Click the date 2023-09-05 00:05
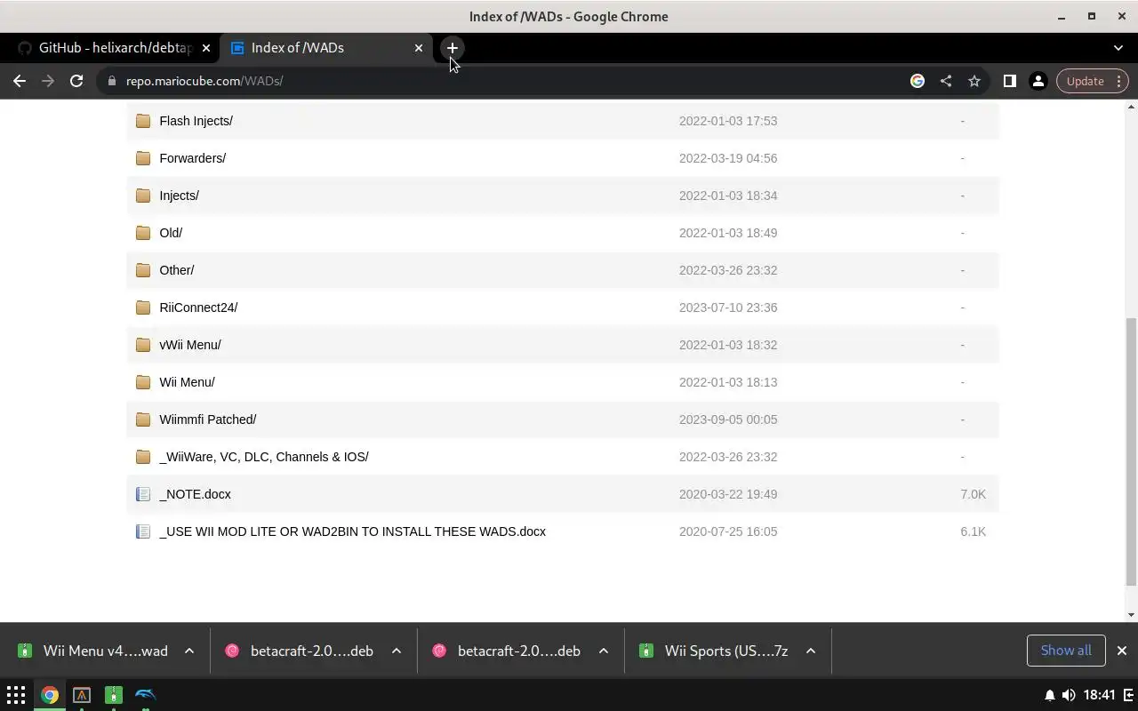This screenshot has width=1138, height=711. (x=728, y=419)
